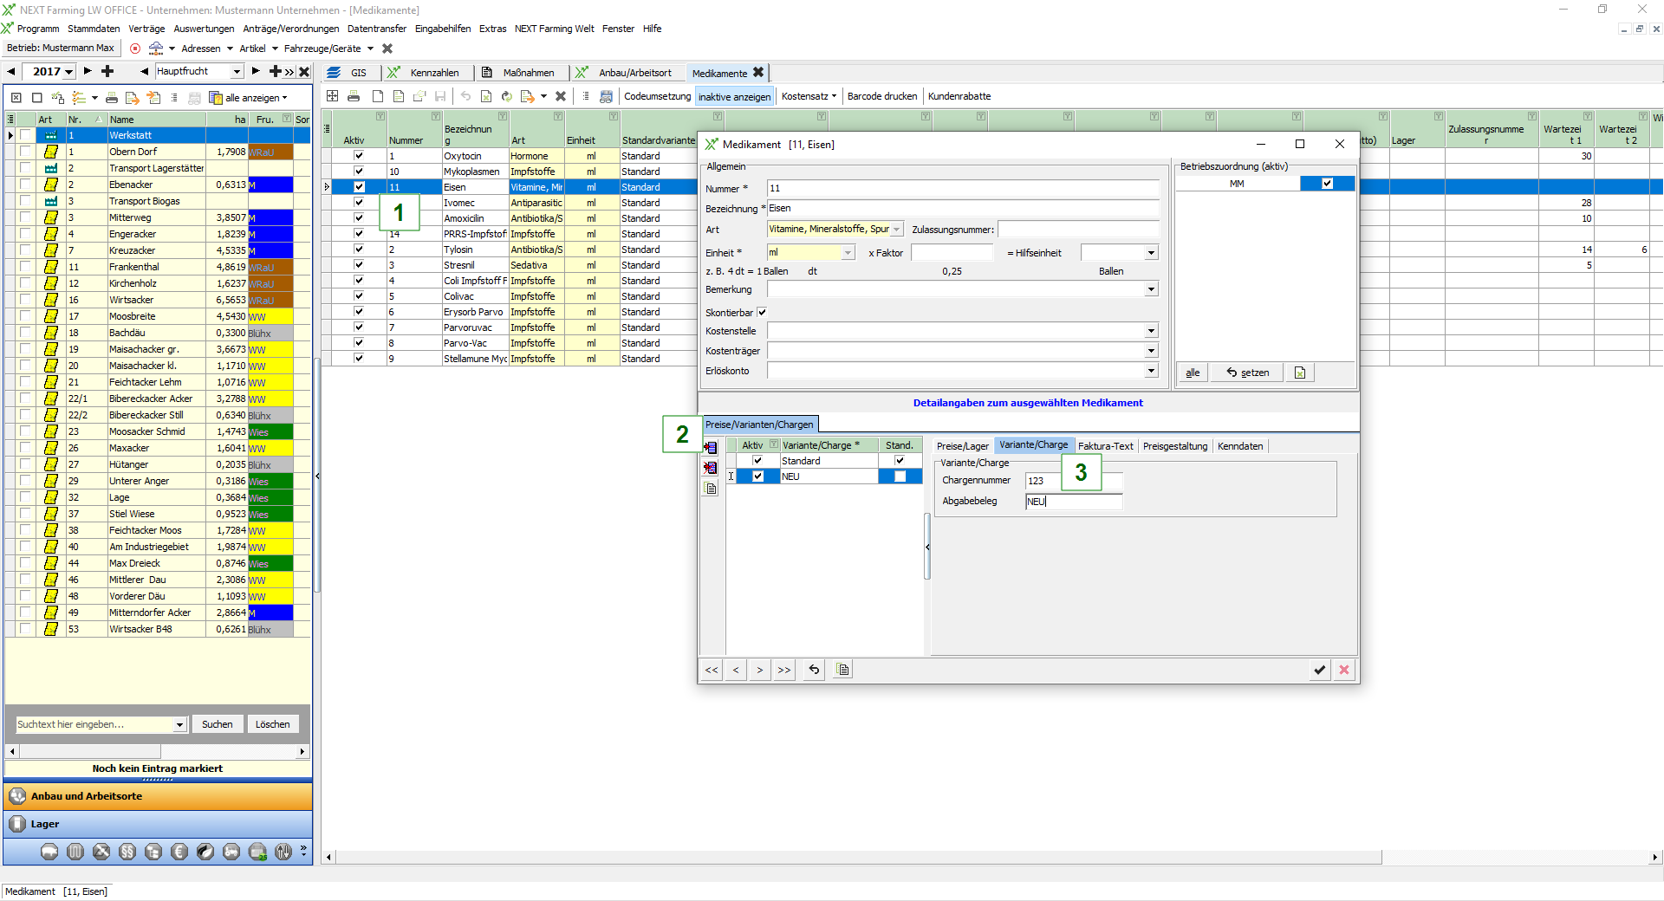Viewport: 1664px width, 901px height.
Task: Delete the variant row icon with red X
Action: tap(711, 468)
